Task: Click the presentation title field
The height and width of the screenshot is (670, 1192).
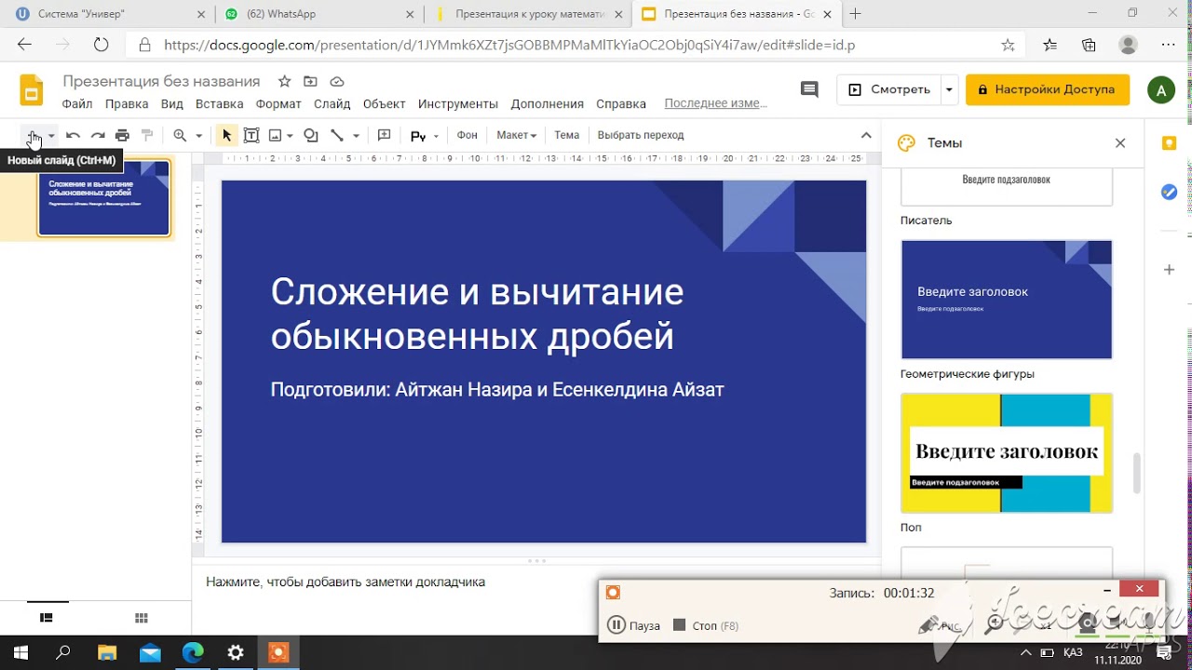Action: coord(161,81)
